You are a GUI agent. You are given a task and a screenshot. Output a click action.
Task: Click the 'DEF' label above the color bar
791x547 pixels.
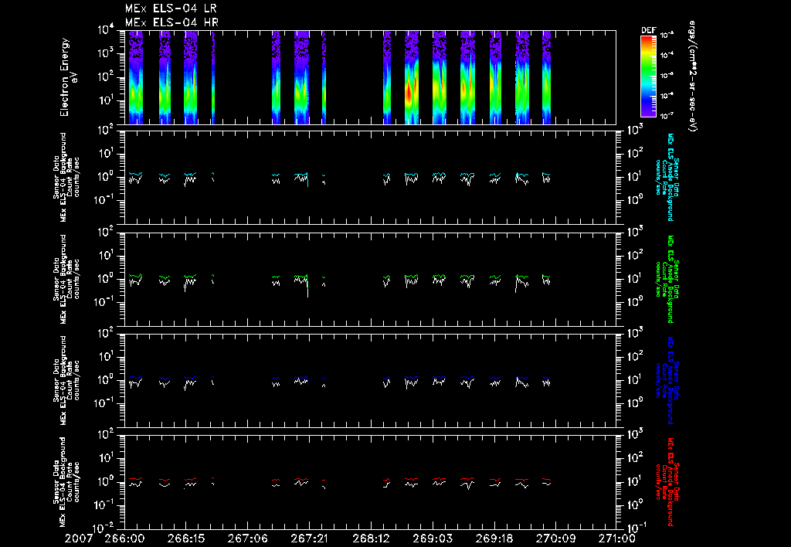pyautogui.click(x=648, y=30)
